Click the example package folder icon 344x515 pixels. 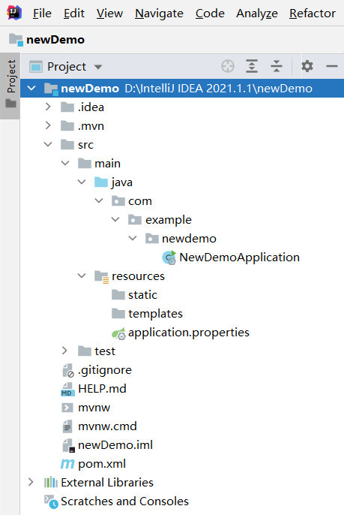pos(135,219)
